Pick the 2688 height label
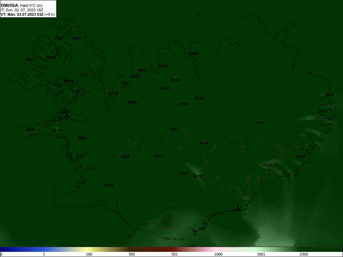Screen dimensions: 343x257 pos(69,81)
